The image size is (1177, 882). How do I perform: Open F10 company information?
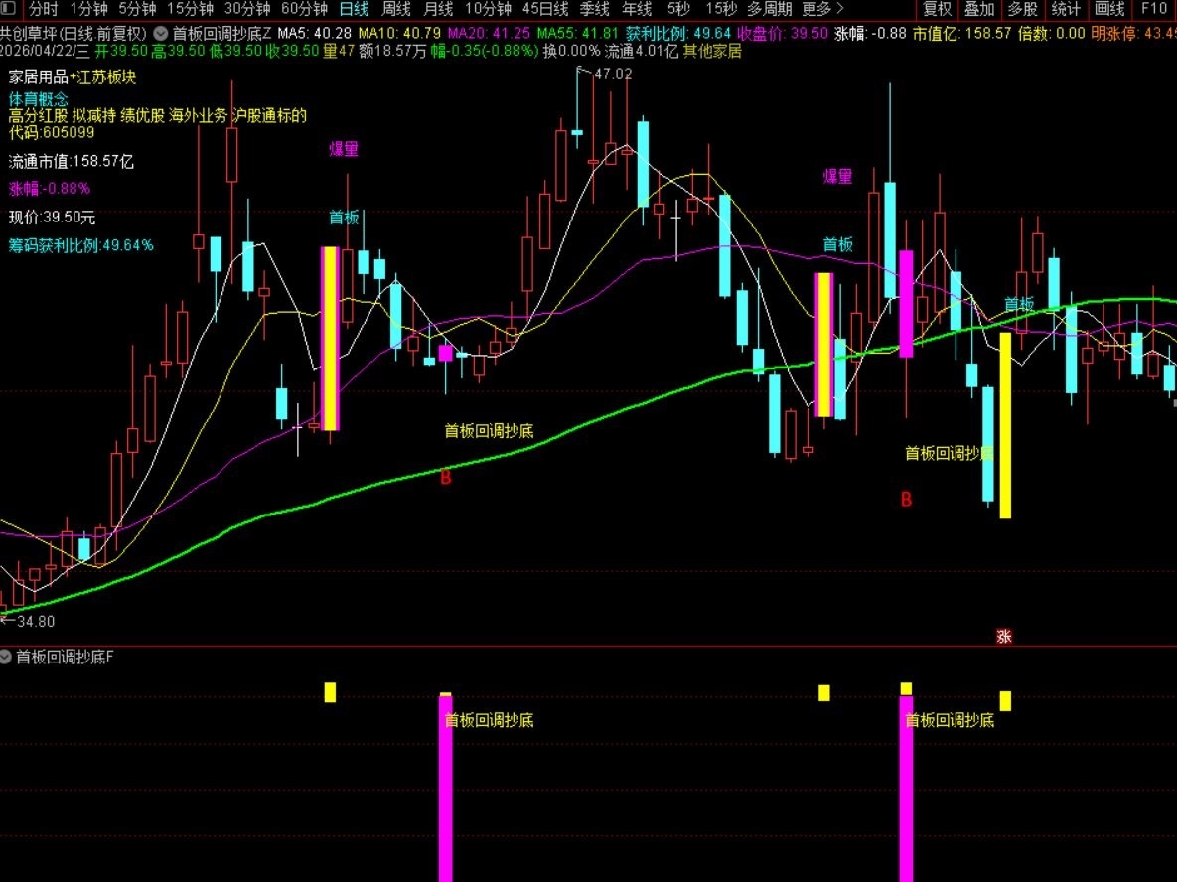tap(1154, 9)
